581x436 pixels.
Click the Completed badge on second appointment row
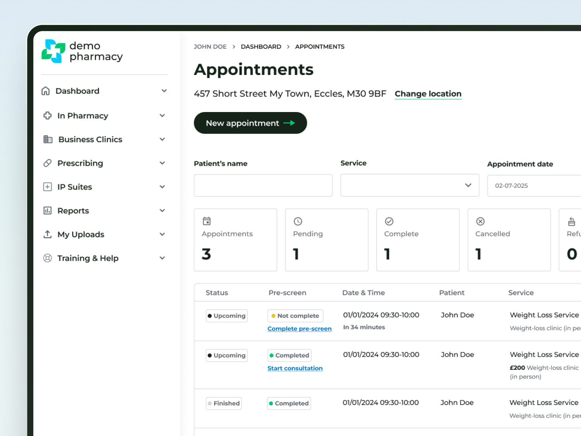[289, 355]
